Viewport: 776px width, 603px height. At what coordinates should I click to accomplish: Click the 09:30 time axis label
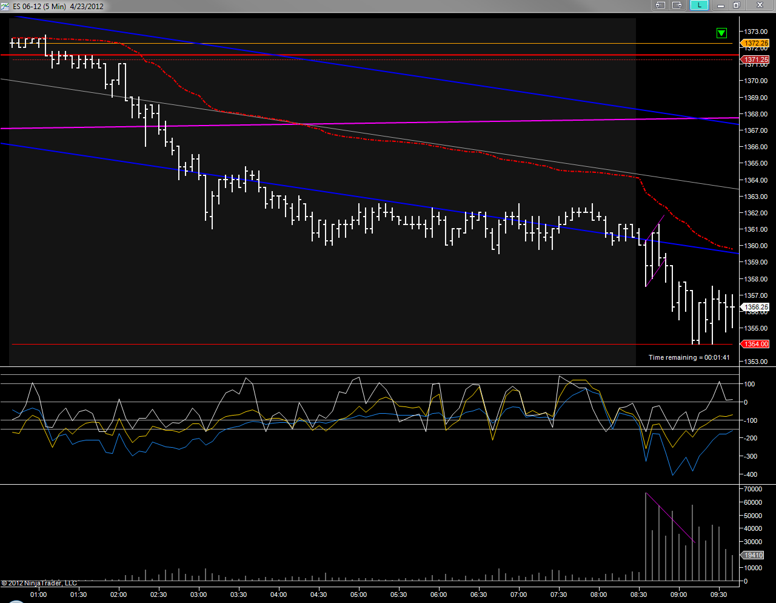(x=719, y=595)
